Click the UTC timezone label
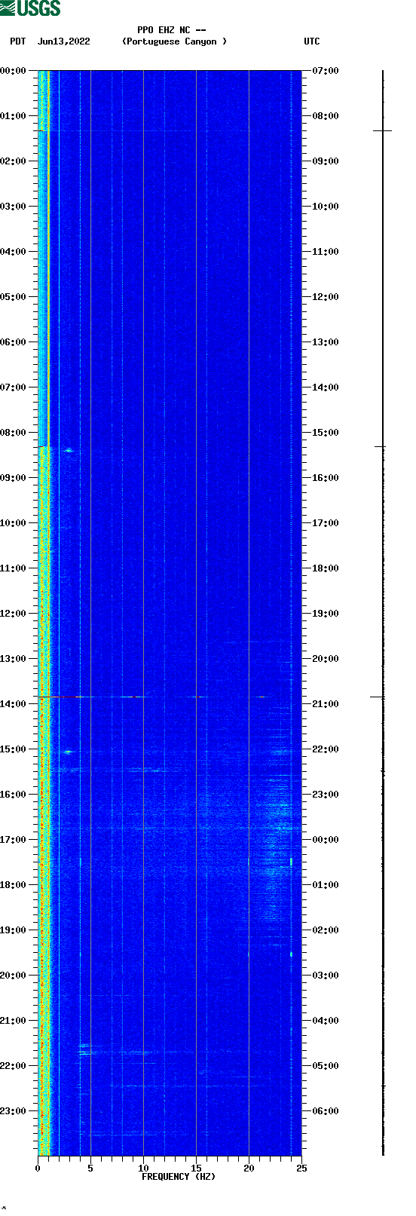This screenshot has width=416, height=1216. (312, 41)
